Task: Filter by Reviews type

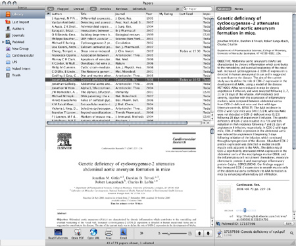Action: (122, 9)
